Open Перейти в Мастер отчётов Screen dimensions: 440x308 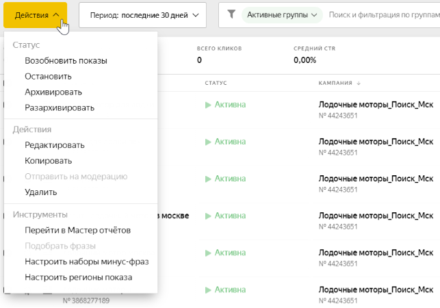pyautogui.click(x=77, y=230)
